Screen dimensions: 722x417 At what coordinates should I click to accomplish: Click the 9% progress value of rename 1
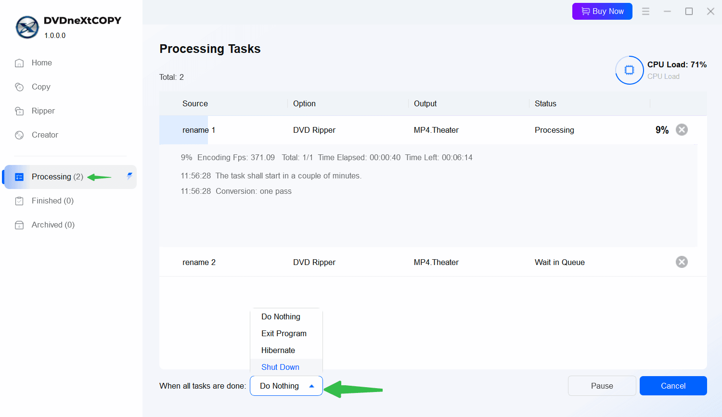coord(662,130)
